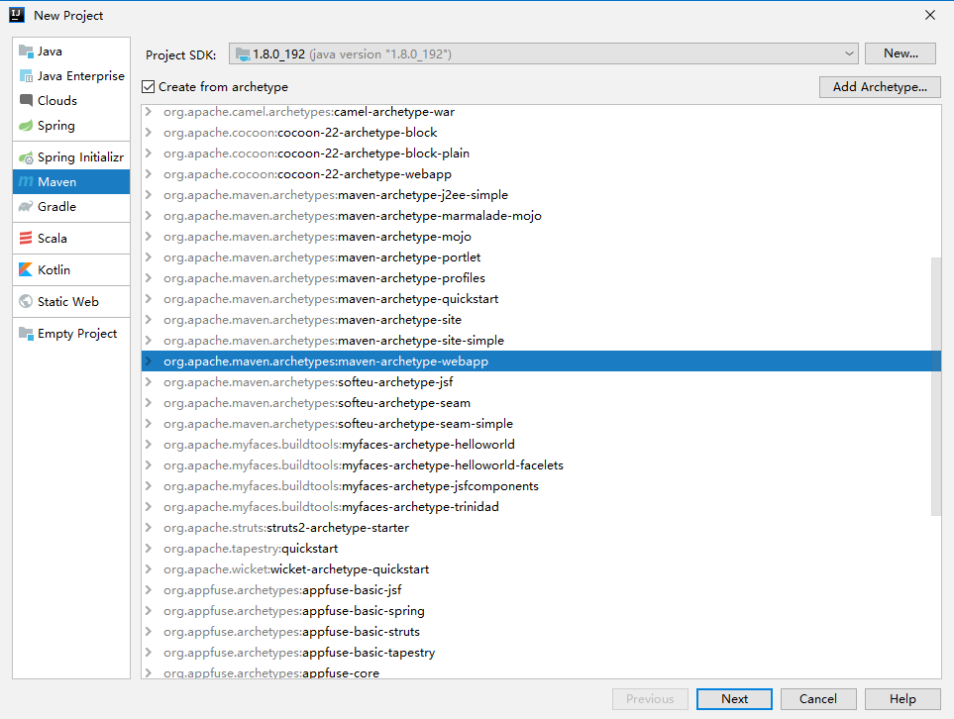
Task: Select the Empty Project type
Action: tap(71, 334)
